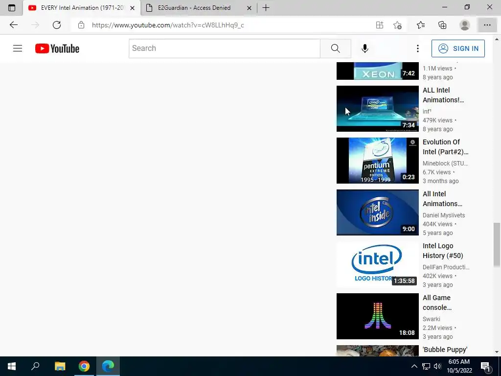501x376 pixels.
Task: Open the browser profile avatar
Action: point(464,25)
